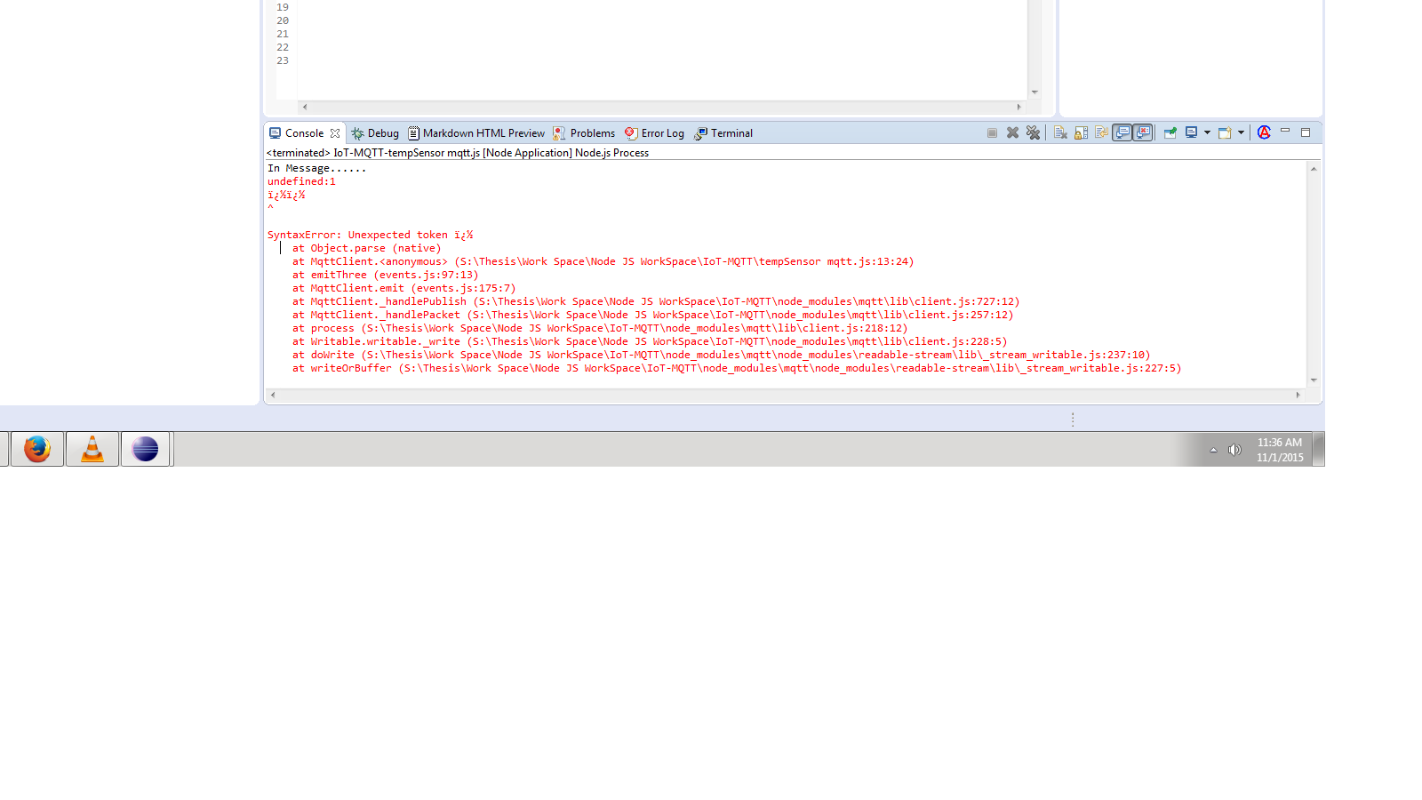Maximize the Console view panel
Screen dimensions: 1422x800
coord(1306,132)
